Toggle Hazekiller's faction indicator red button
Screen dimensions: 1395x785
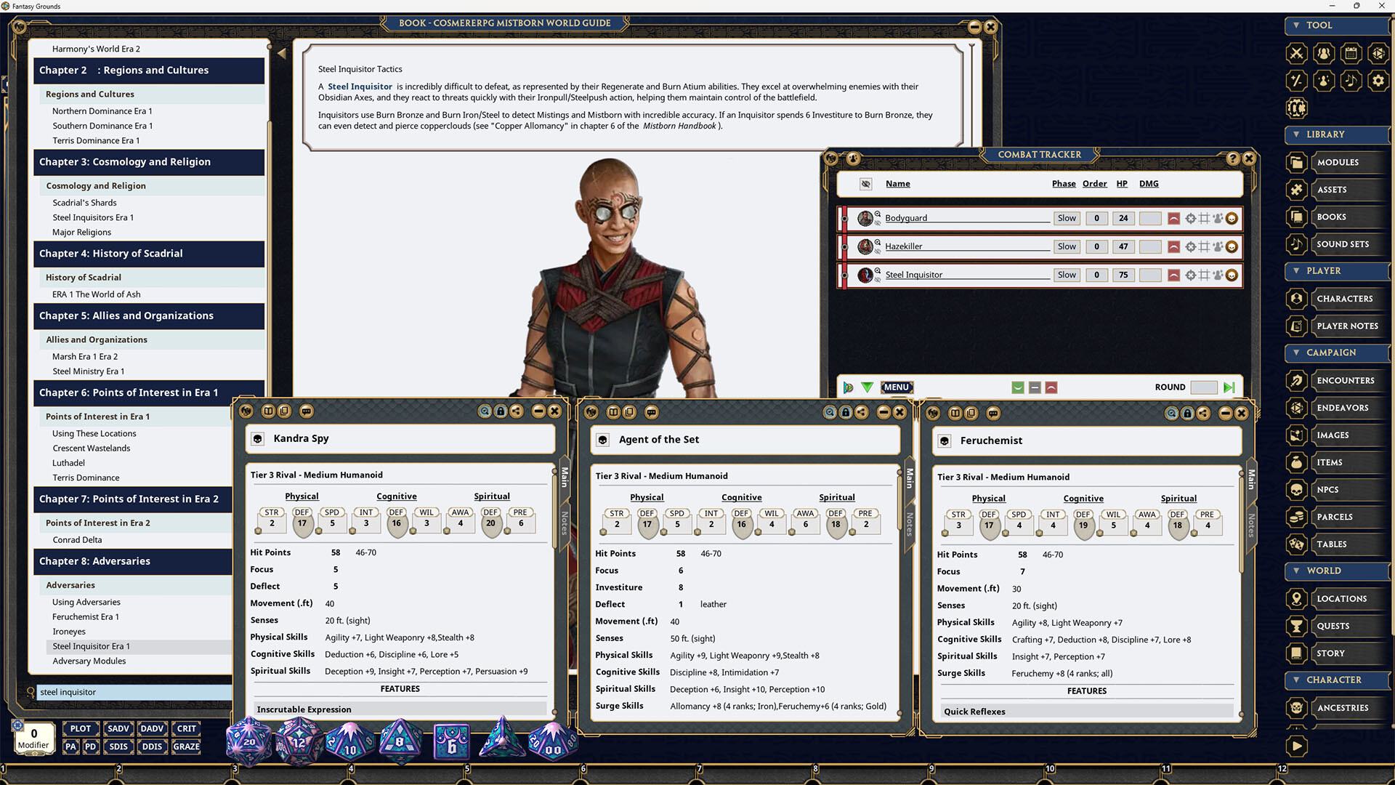tap(1173, 246)
